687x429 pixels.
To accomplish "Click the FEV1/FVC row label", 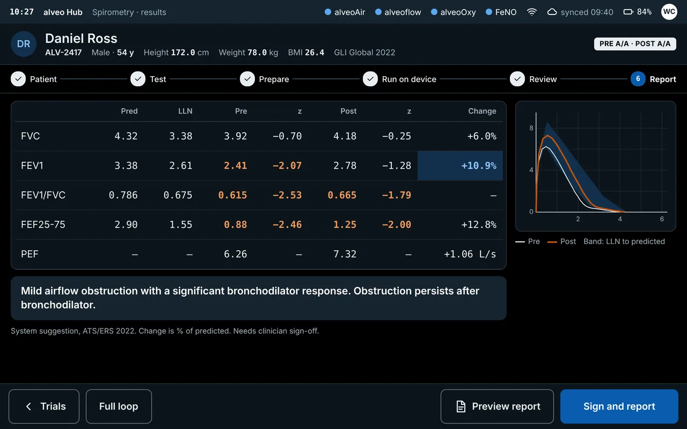I will click(43, 195).
